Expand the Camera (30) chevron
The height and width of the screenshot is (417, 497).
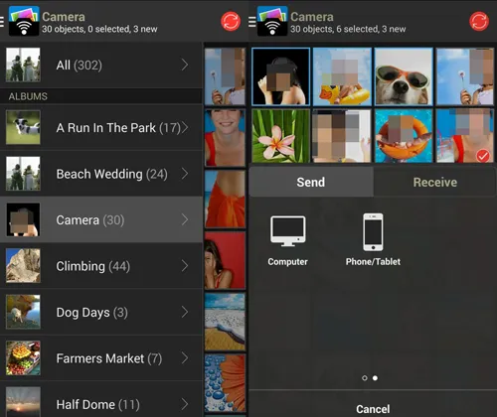point(185,219)
